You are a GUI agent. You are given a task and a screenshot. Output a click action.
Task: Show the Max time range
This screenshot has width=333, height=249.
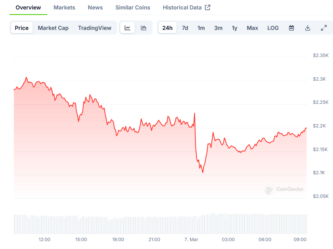[252, 28]
